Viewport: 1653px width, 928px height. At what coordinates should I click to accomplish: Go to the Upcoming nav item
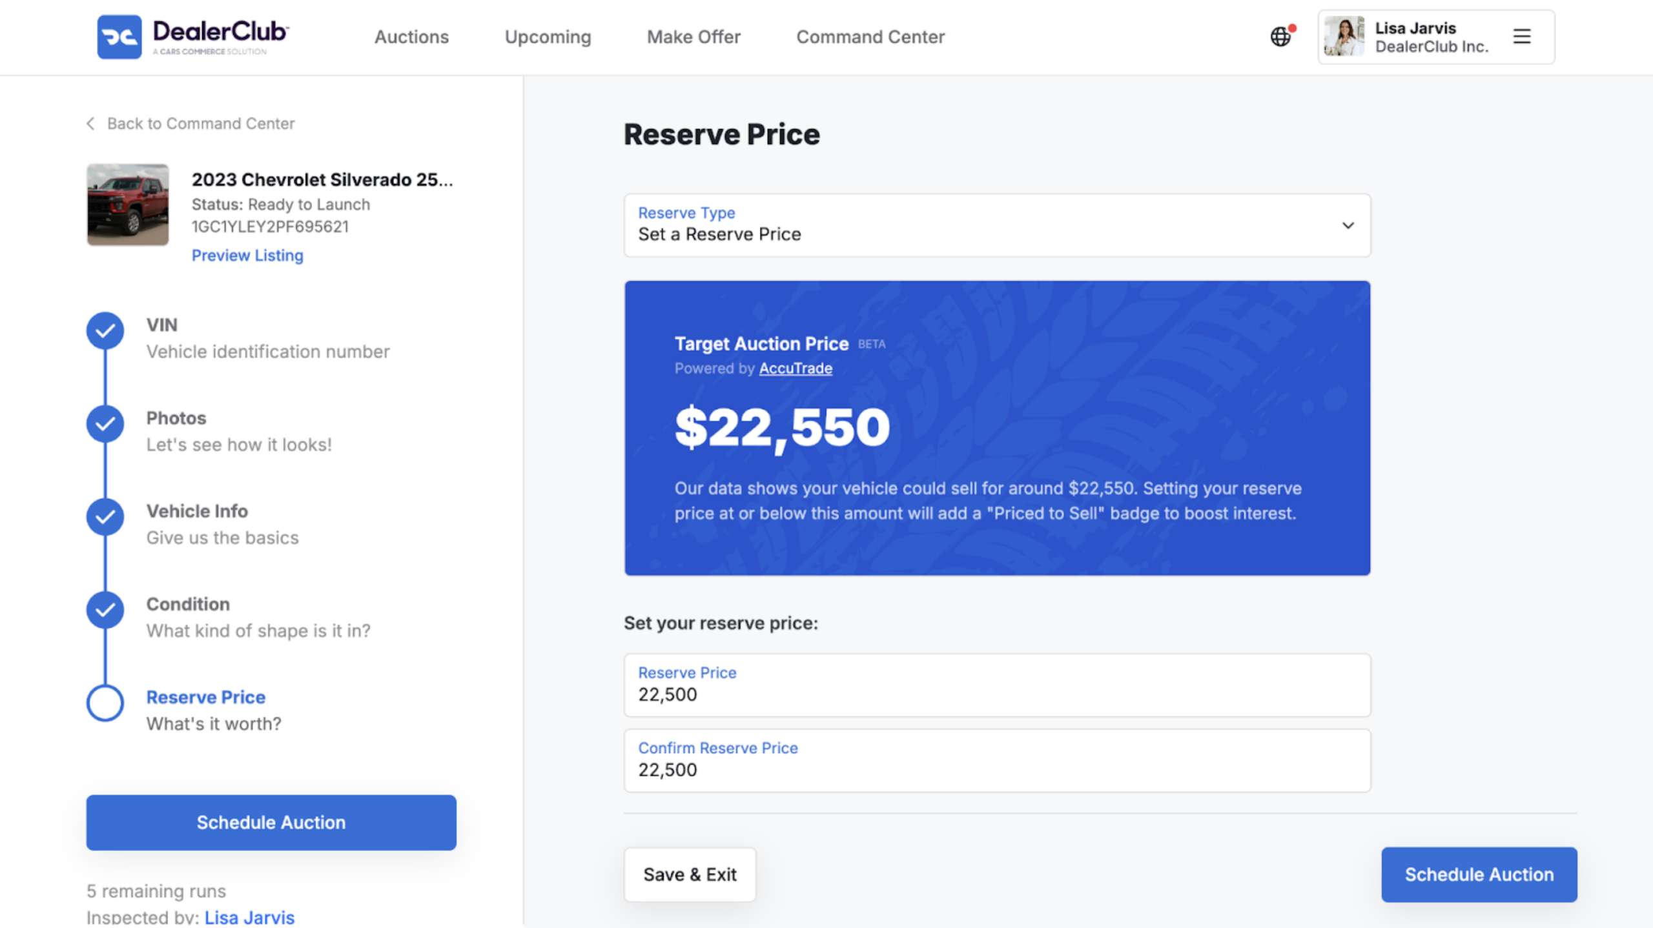[548, 37]
